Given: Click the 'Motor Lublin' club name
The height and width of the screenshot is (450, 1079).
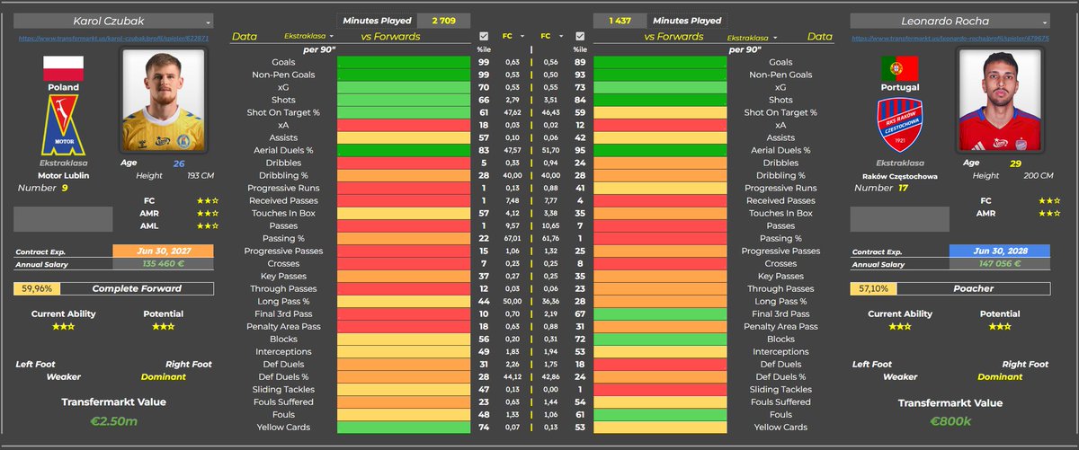Looking at the screenshot, I should pyautogui.click(x=63, y=176).
